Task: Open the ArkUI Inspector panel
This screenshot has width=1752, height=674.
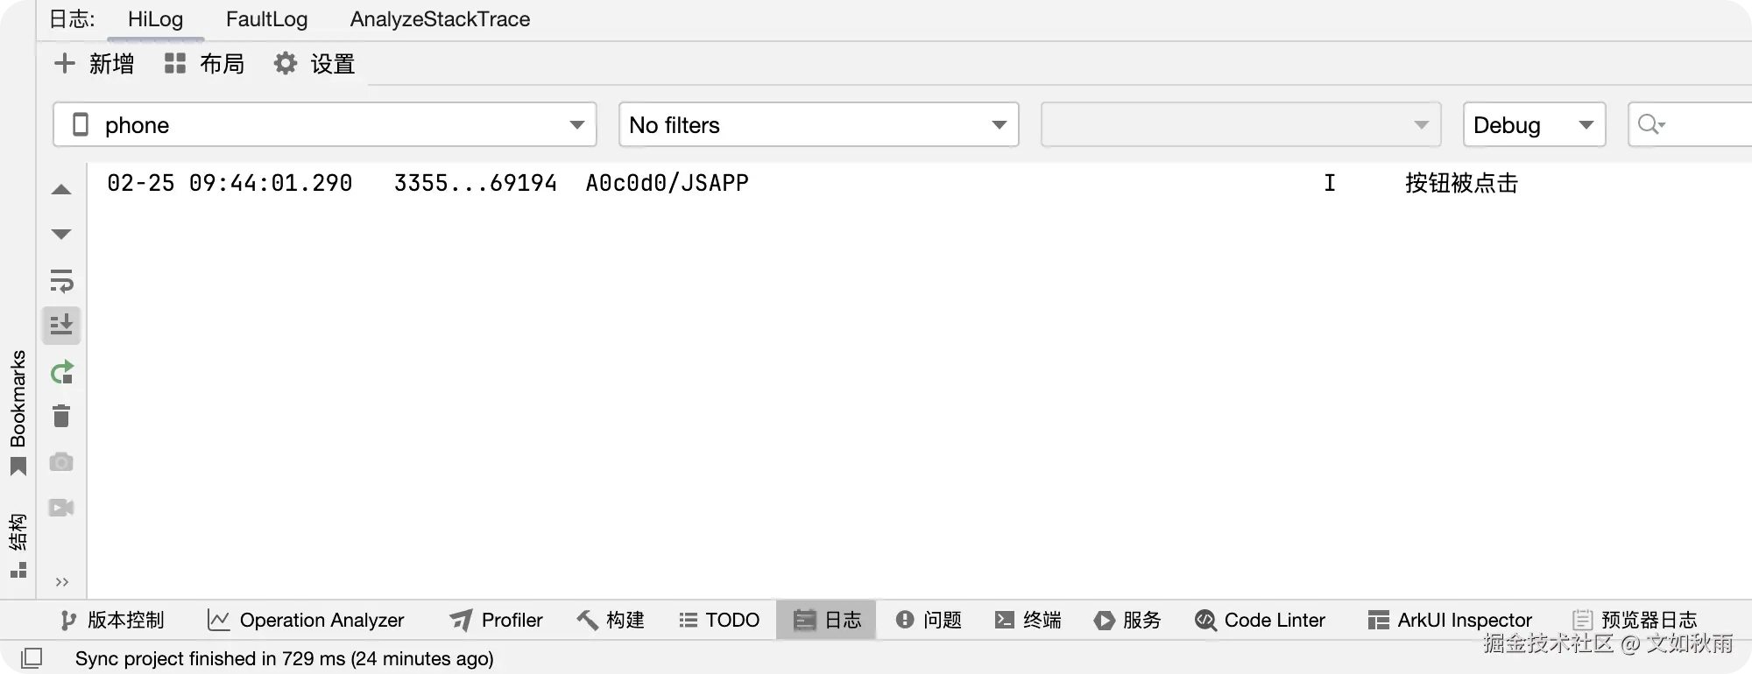Action: pos(1450,621)
